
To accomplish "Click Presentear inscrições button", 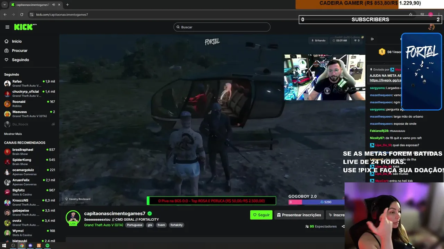I will point(299,215).
